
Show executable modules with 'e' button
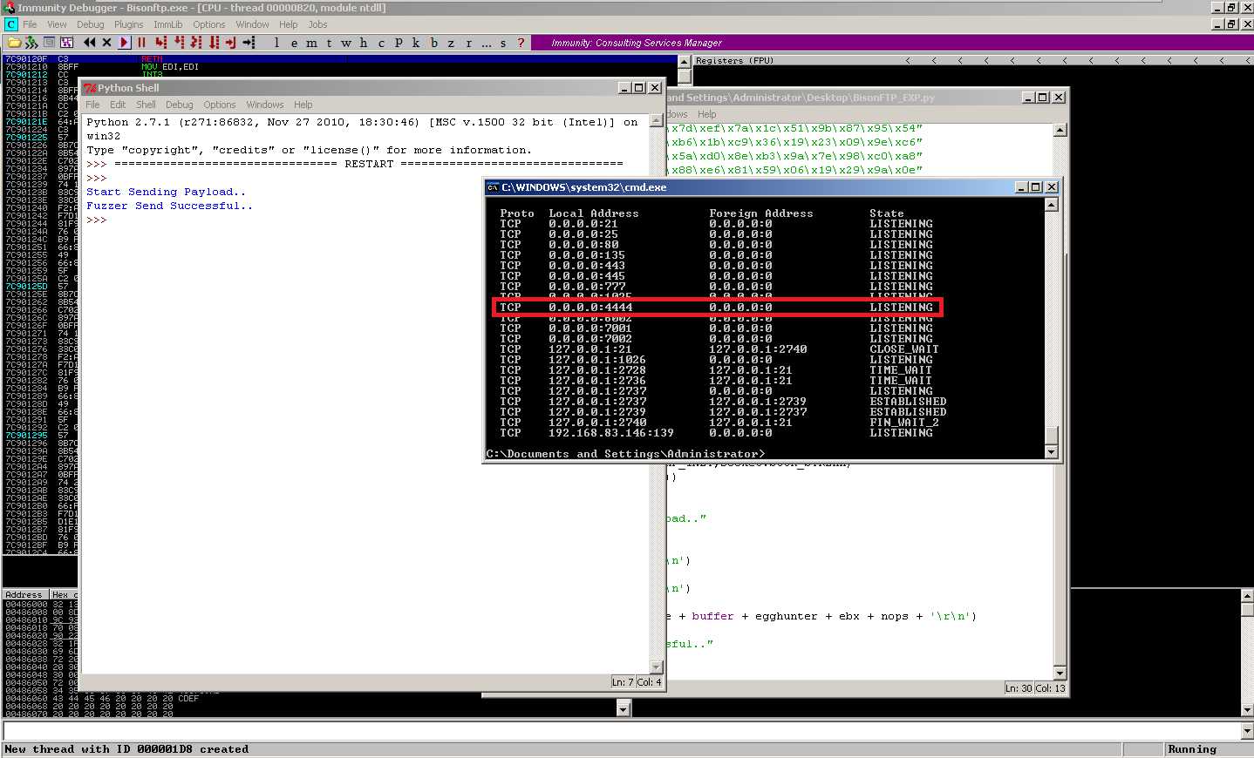coord(295,42)
